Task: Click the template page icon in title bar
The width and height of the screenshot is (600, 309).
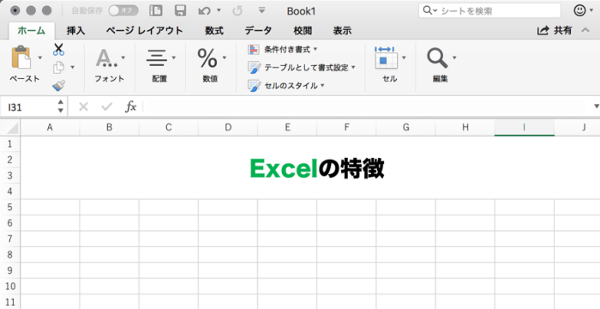Action: click(156, 11)
